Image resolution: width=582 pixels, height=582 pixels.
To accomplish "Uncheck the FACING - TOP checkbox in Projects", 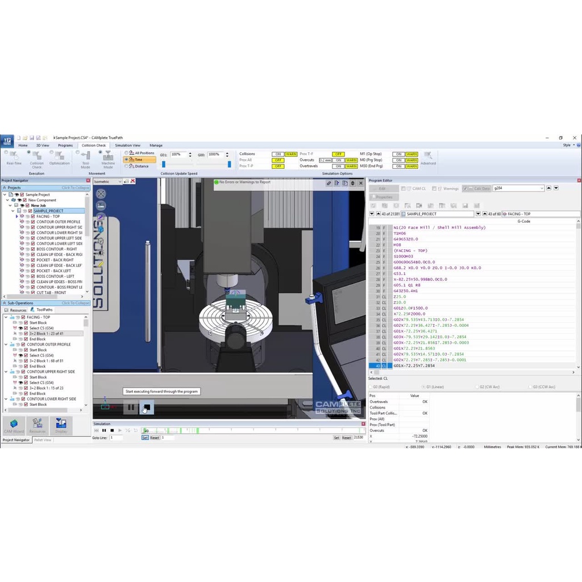I will (x=33, y=217).
